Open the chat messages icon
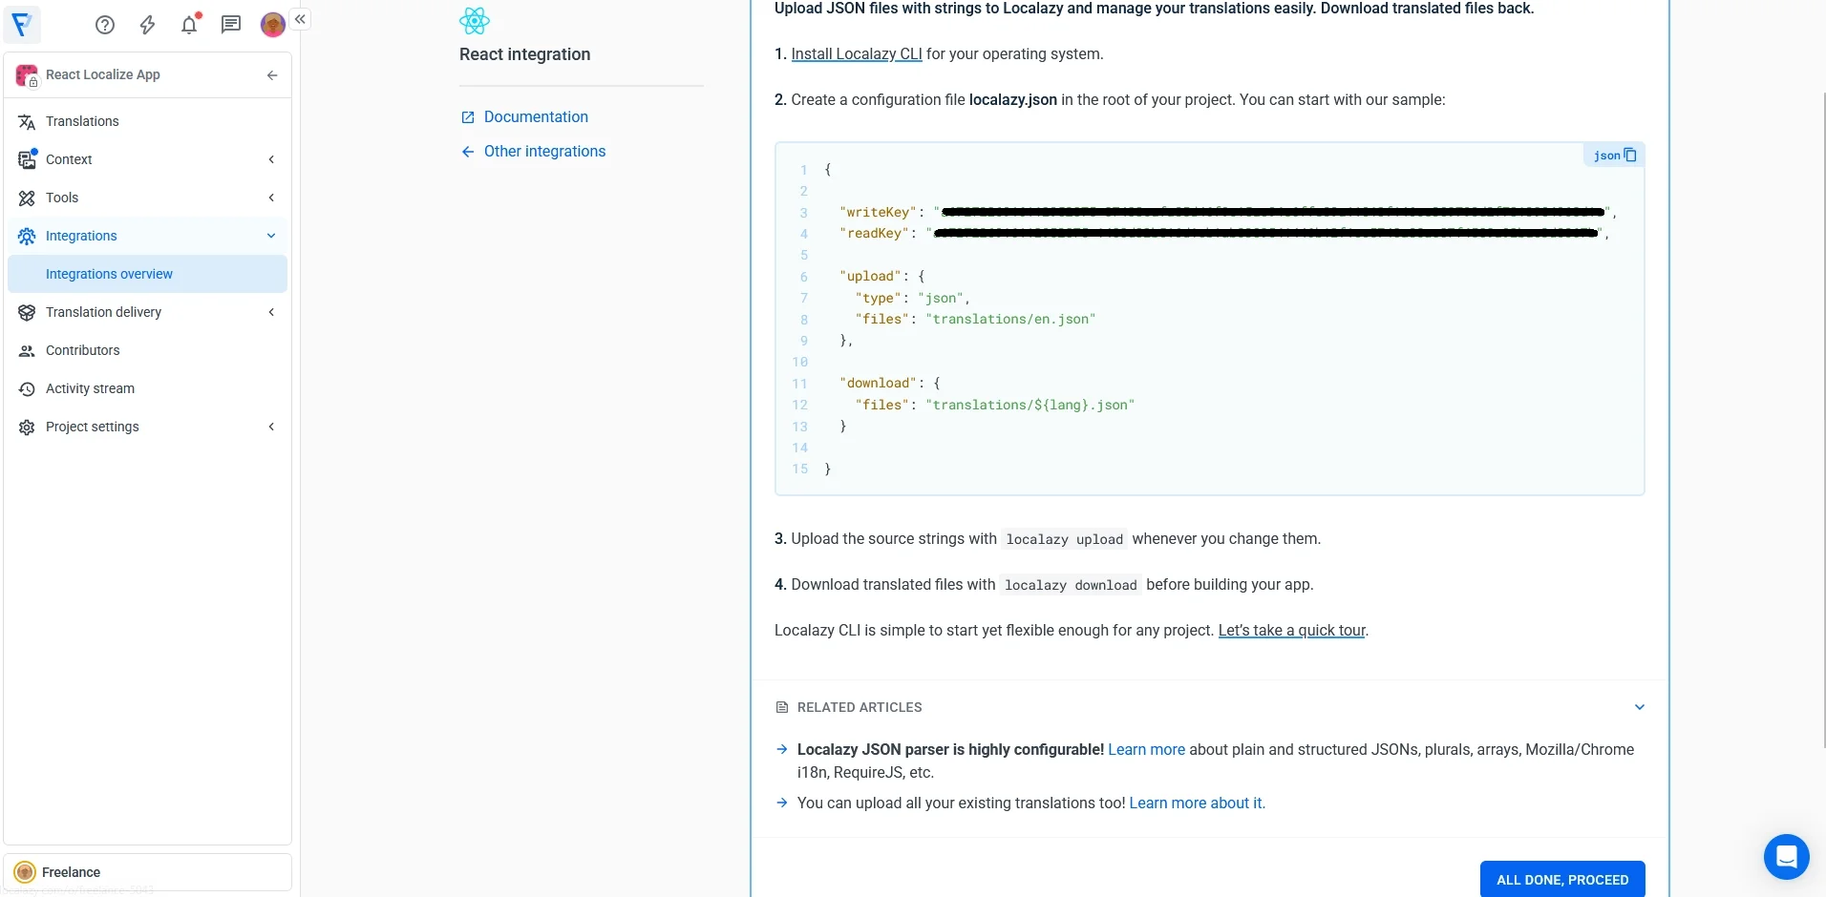Image resolution: width=1826 pixels, height=897 pixels. 231,25
